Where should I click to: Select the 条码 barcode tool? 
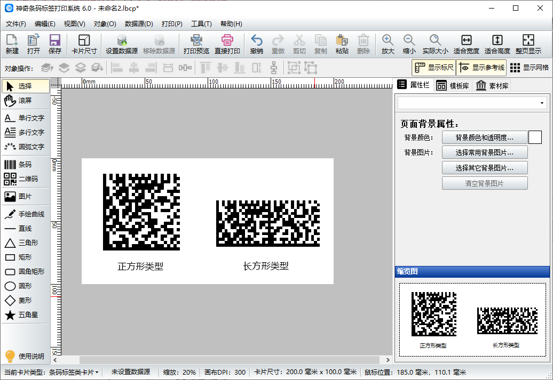(25, 165)
